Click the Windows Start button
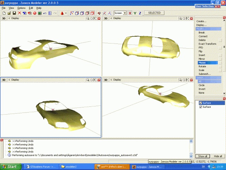The height and width of the screenshot is (170, 226). (10, 167)
